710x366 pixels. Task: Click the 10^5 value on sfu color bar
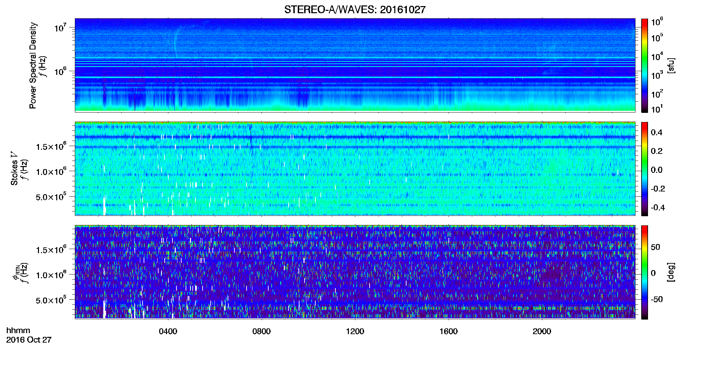click(x=657, y=38)
